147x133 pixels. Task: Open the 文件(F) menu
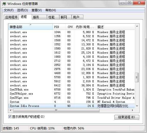pyautogui.click(x=8, y=10)
